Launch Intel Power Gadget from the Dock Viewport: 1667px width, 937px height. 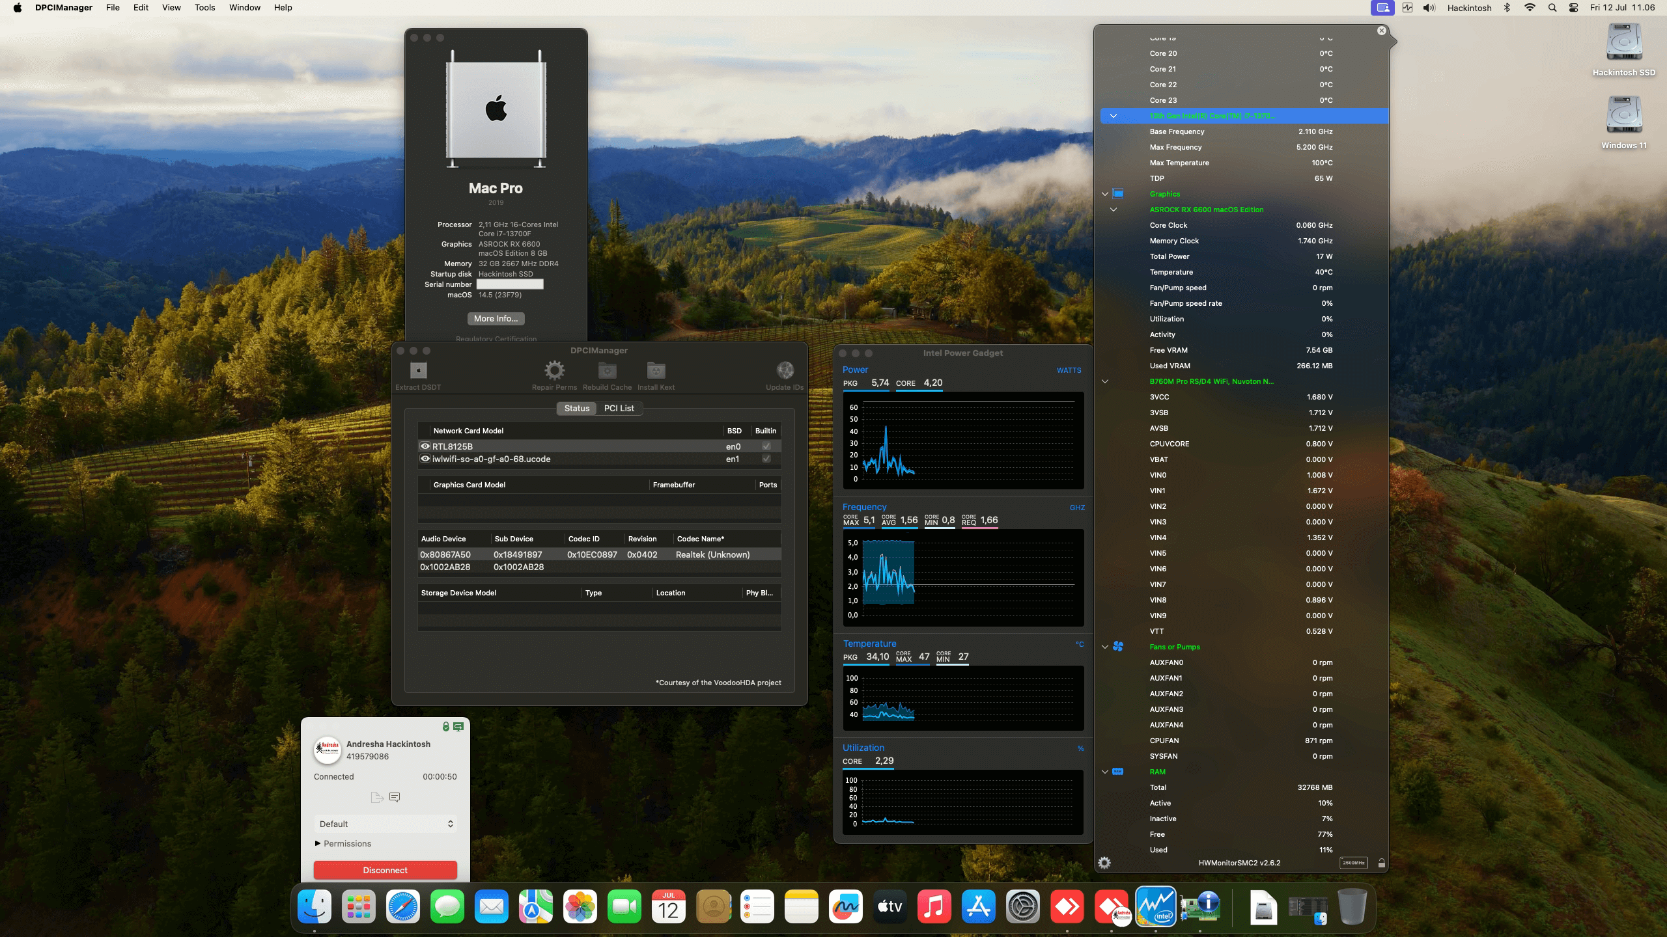[1157, 906]
